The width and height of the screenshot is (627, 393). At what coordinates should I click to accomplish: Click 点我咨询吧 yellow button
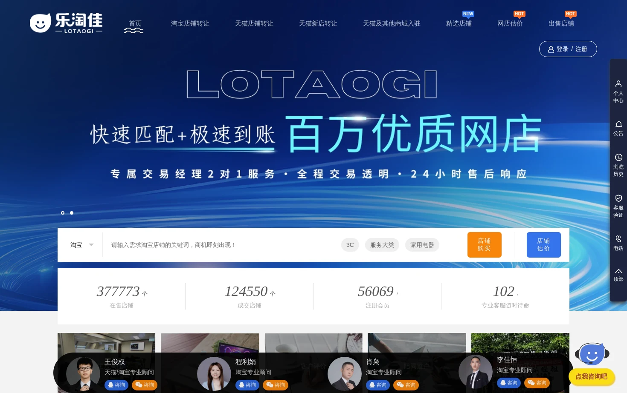click(x=592, y=376)
